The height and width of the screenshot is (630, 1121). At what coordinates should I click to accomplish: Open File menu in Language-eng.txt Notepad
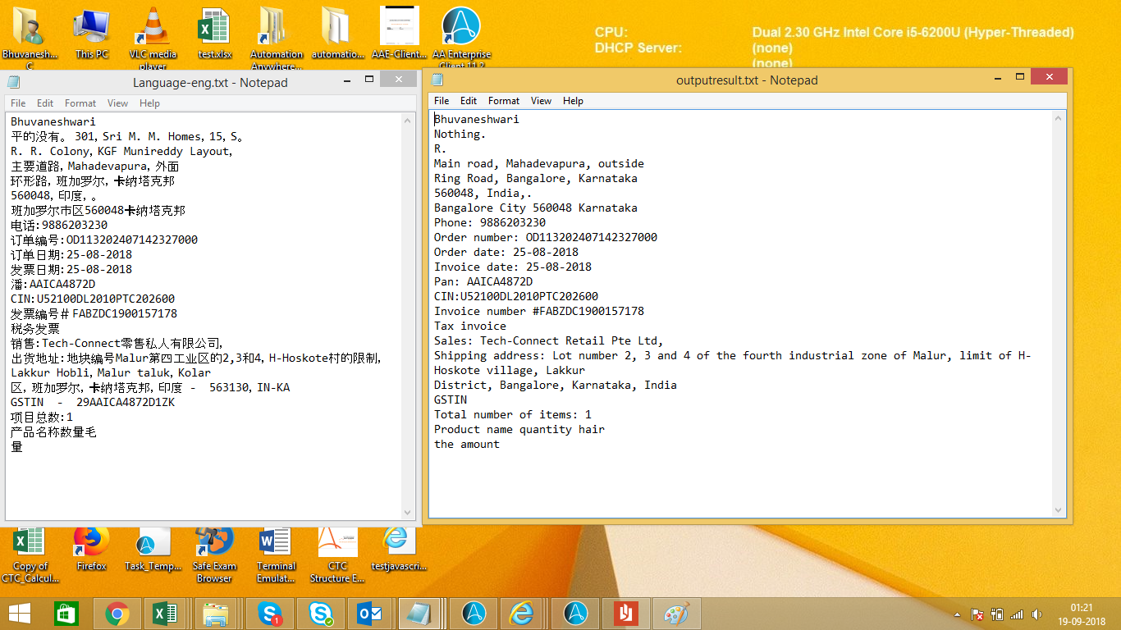tap(18, 103)
